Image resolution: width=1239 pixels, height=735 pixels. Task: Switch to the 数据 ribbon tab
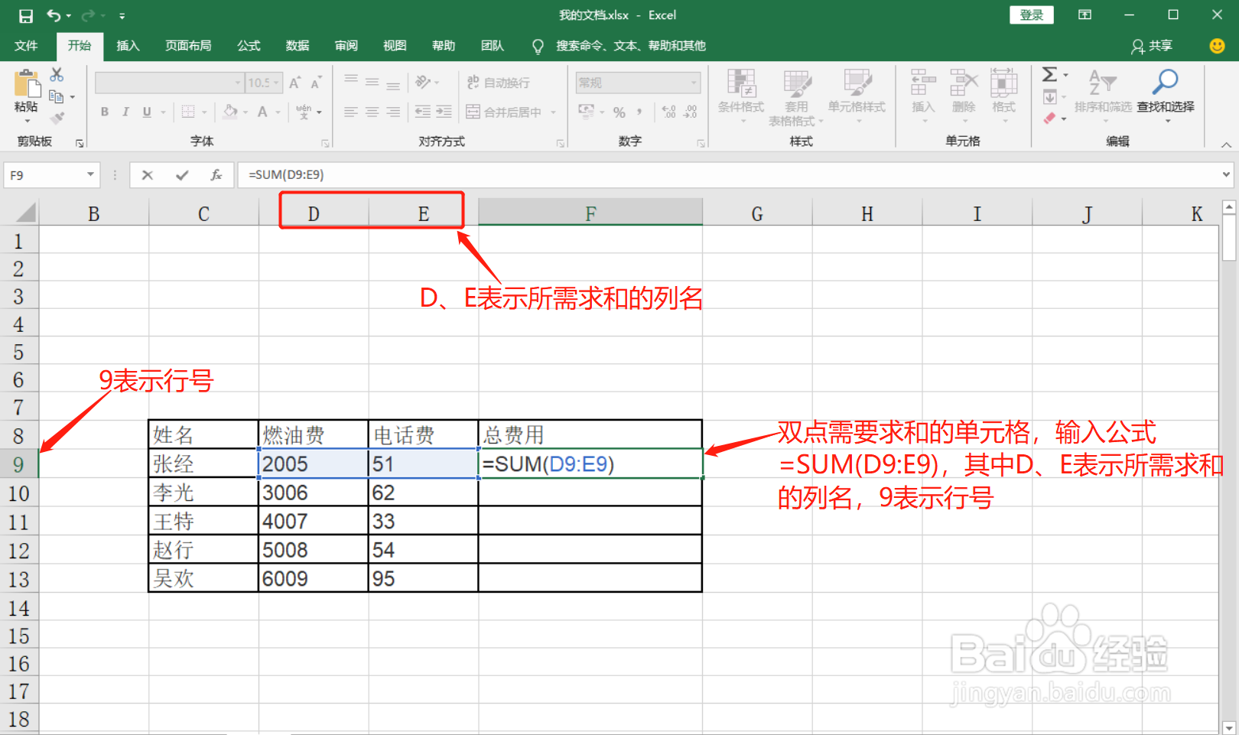point(297,45)
